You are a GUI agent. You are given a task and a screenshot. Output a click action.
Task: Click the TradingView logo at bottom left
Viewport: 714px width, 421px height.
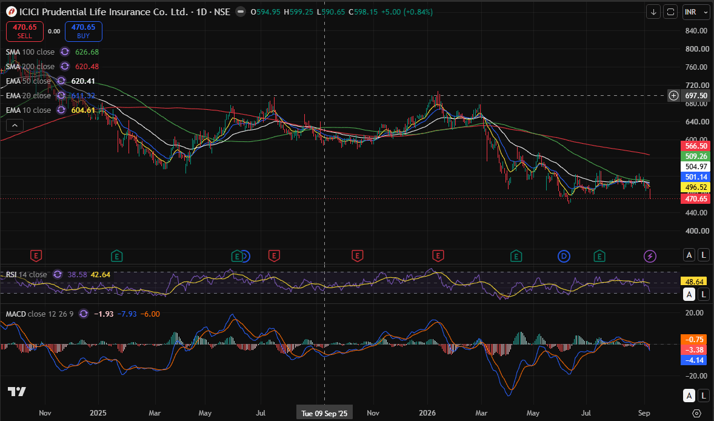click(17, 391)
